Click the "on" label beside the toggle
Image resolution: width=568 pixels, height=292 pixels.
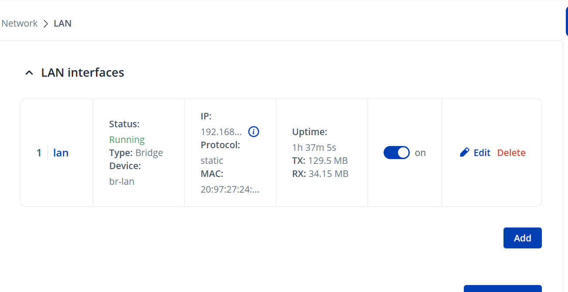pyautogui.click(x=420, y=153)
